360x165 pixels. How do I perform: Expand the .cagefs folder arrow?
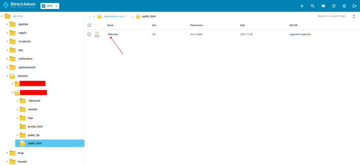pos(8,33)
